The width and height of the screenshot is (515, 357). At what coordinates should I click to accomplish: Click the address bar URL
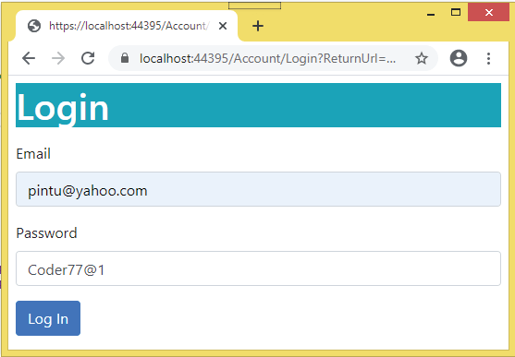(268, 58)
